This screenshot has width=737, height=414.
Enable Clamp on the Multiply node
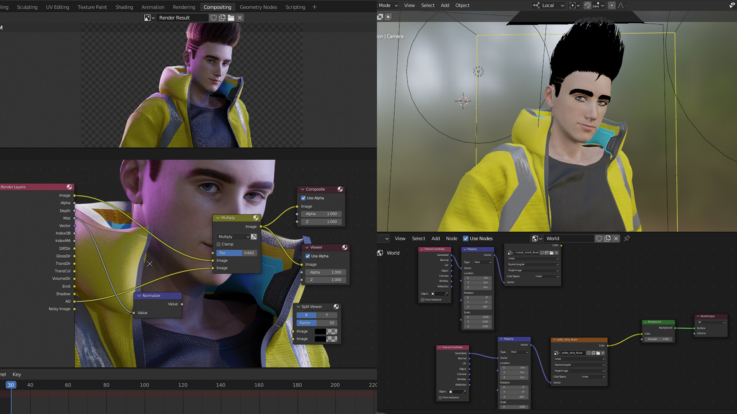[219, 244]
